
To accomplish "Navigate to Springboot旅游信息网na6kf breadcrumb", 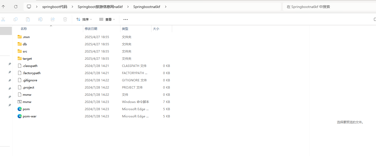I will (x=100, y=7).
